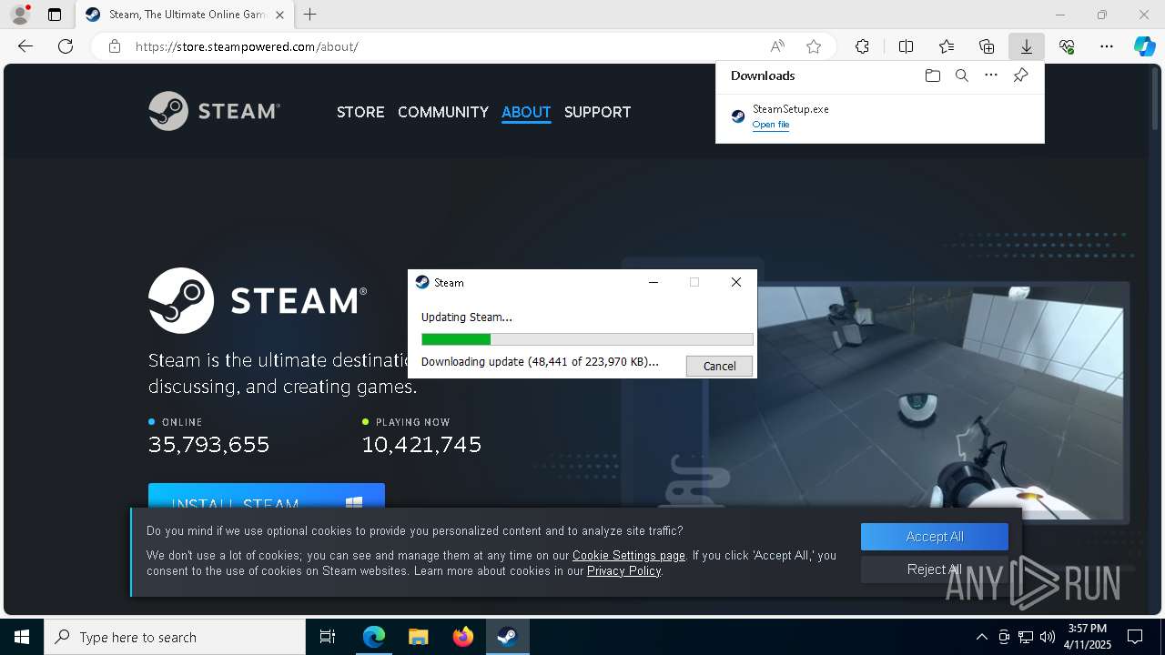Add this page to favorites star

814,46
